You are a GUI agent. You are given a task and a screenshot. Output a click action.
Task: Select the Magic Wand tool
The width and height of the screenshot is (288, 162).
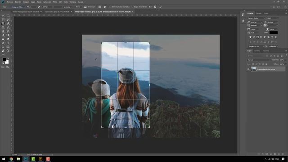(8, 19)
